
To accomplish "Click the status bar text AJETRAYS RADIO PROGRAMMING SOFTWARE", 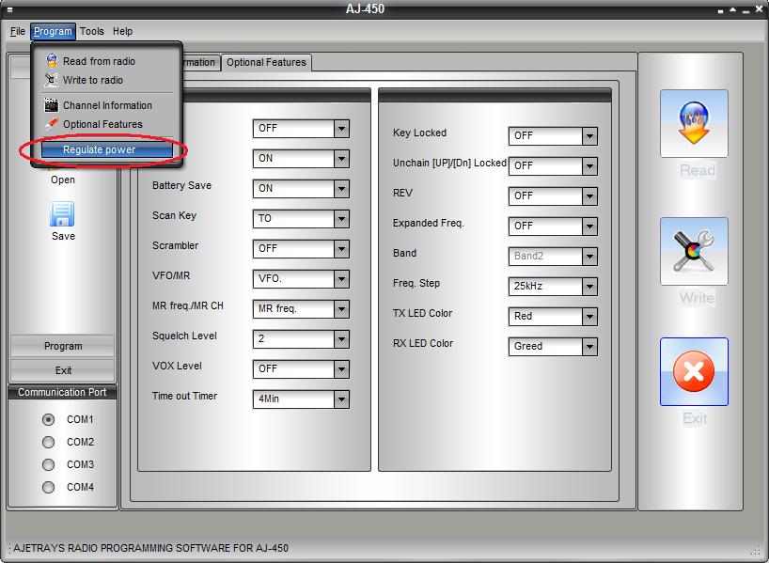I will [x=150, y=548].
